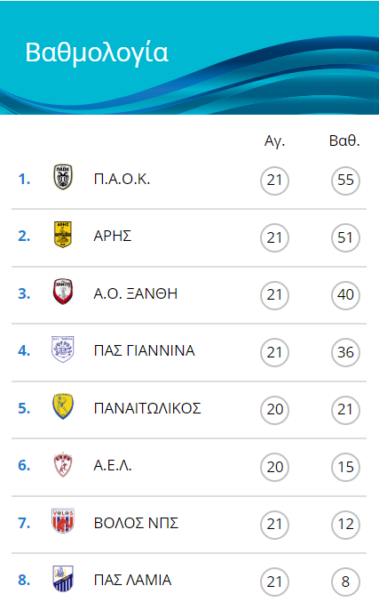The image size is (379, 610).
Task: Click the 20 matches circle for Α.Ε.Λ.
Action: [274, 467]
